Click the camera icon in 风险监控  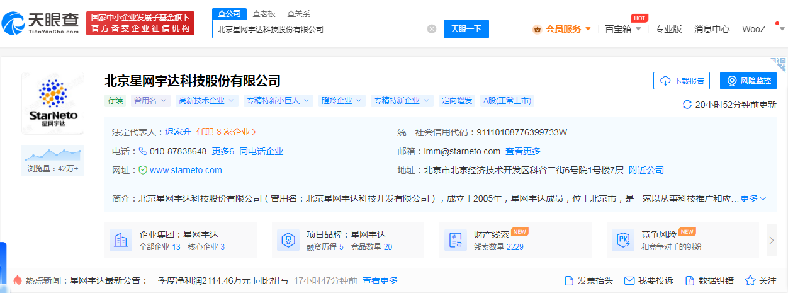732,81
